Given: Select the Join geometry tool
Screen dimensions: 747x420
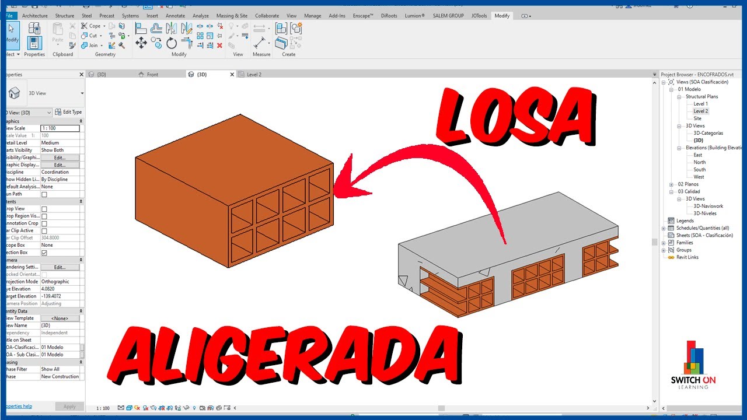Looking at the screenshot, I should (x=92, y=45).
